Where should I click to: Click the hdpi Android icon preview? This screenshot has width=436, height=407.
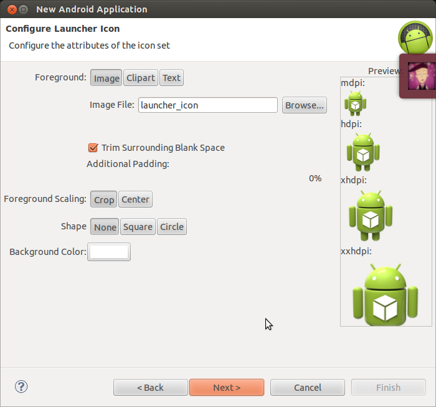(x=363, y=152)
